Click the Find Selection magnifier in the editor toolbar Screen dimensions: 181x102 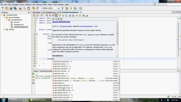pyautogui.click(x=47, y=16)
